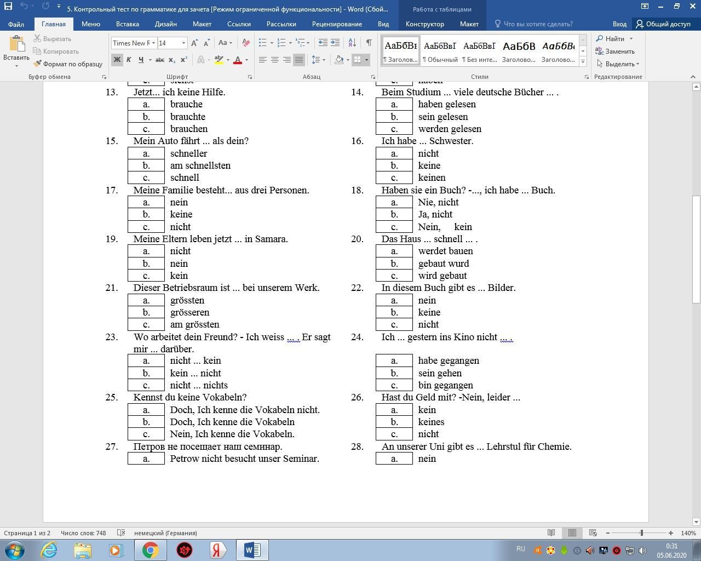
Task: Select the Обычный style
Action: 440,51
